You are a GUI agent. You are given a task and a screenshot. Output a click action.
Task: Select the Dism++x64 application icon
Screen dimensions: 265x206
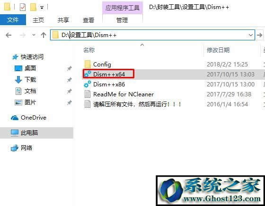pyautogui.click(x=88, y=74)
